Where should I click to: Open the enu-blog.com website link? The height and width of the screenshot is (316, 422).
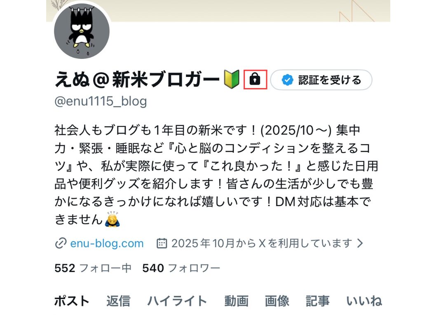pos(107,244)
